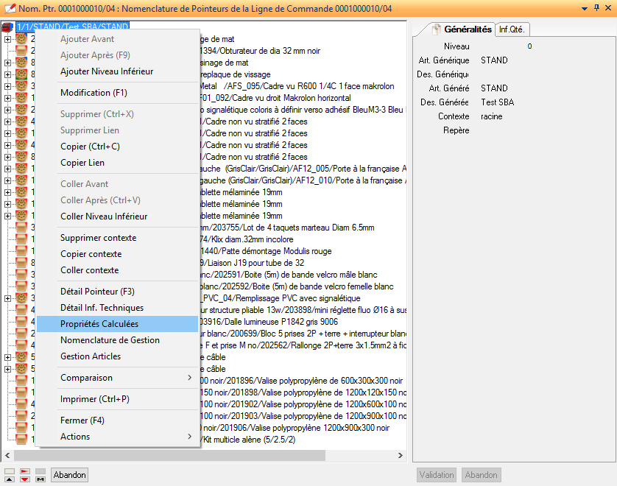Click the box icon beside the Kit multiclé alène row

tap(21, 440)
